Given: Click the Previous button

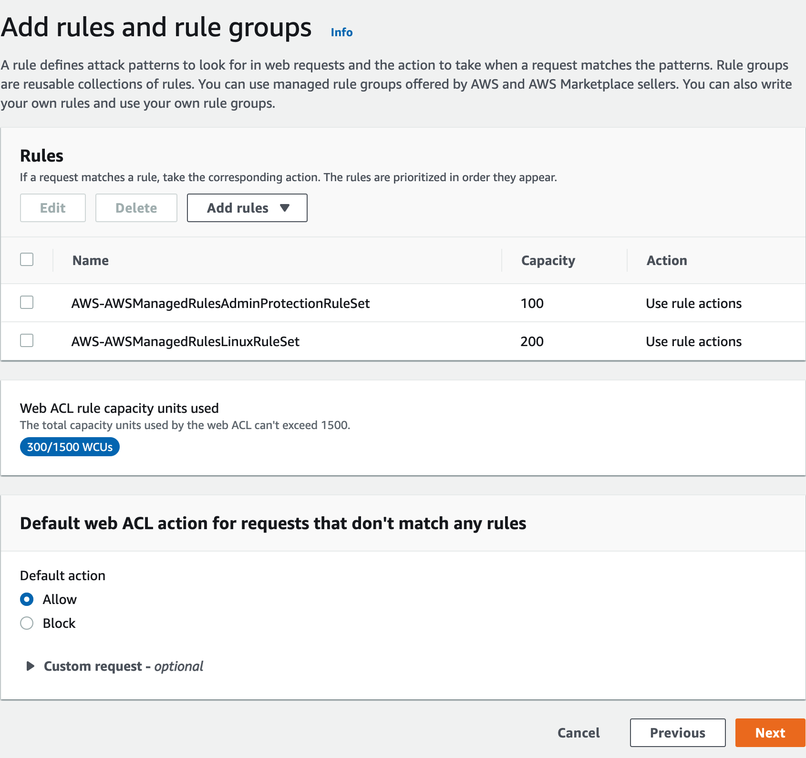Looking at the screenshot, I should pos(678,733).
